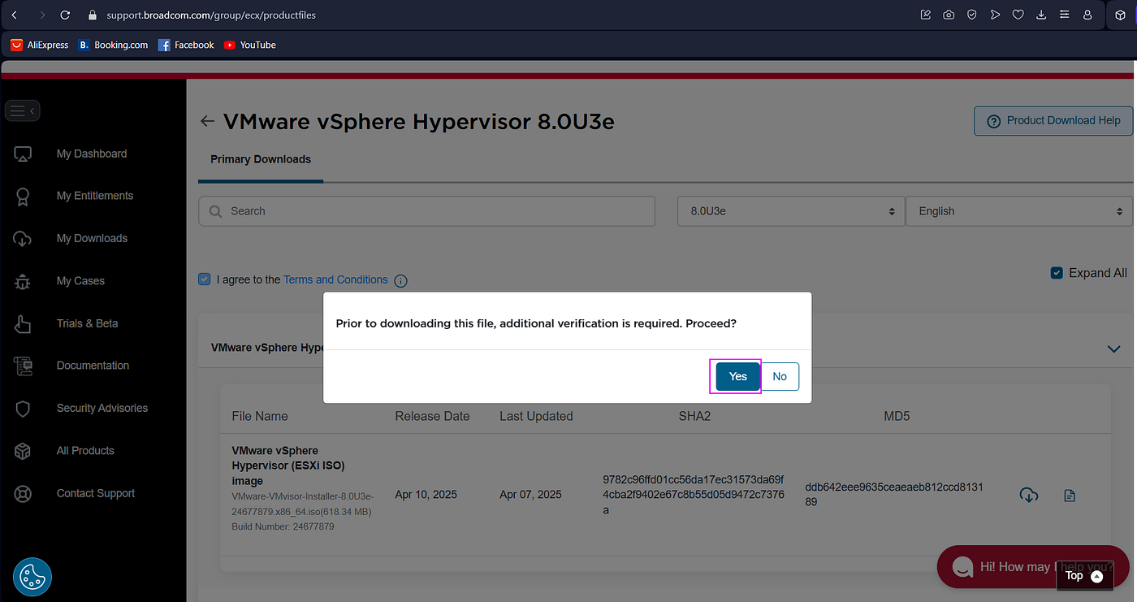The image size is (1137, 602).
Task: Open the Booking.com bookmark
Action: click(113, 45)
